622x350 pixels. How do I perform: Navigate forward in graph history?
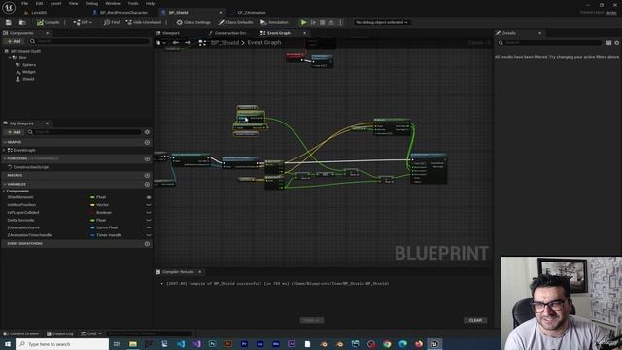point(188,43)
